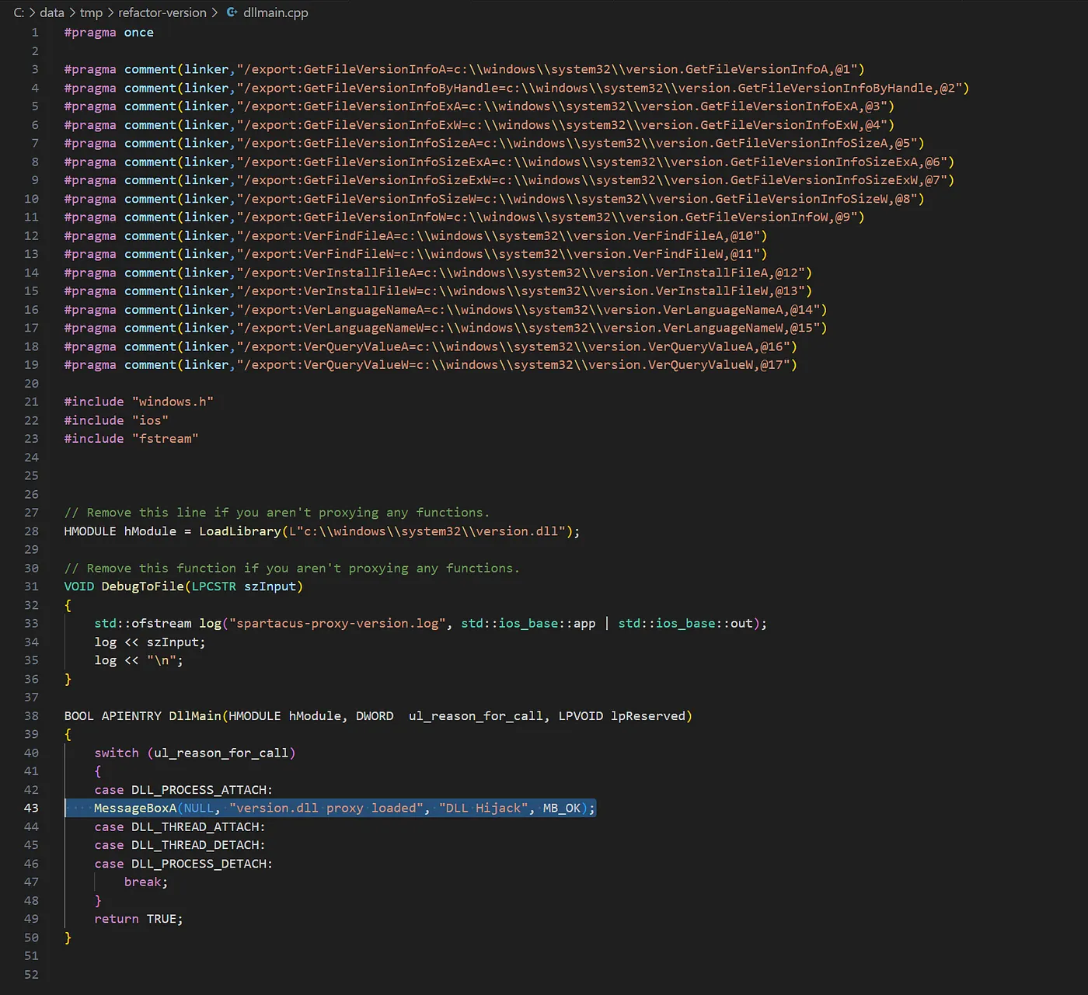1088x995 pixels.
Task: Place cursor on the word DllMain
Action: click(194, 715)
